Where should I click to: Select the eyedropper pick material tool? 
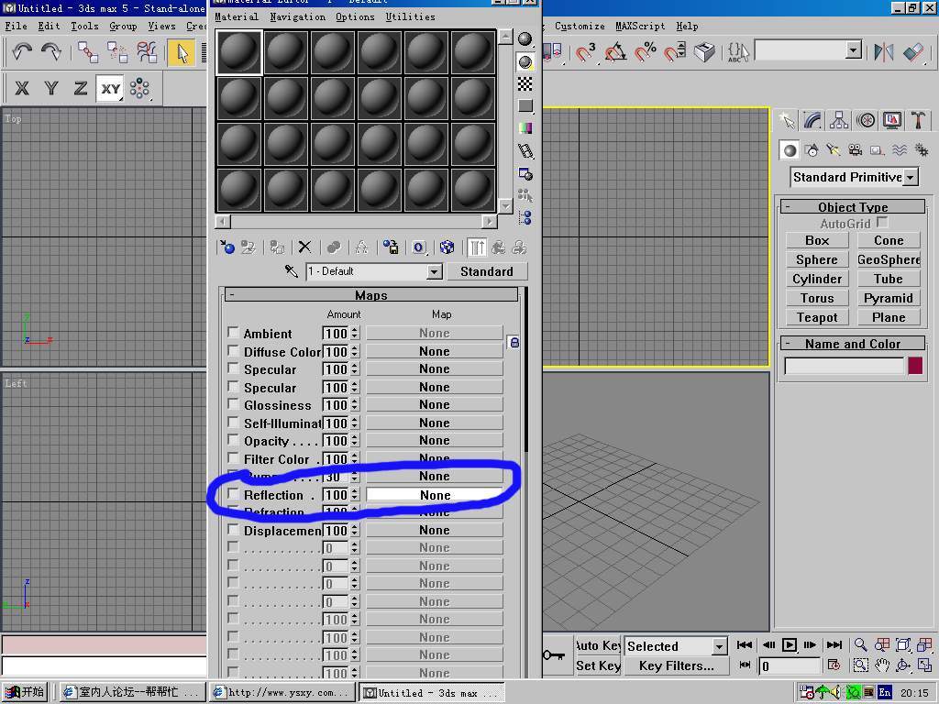[x=292, y=271]
